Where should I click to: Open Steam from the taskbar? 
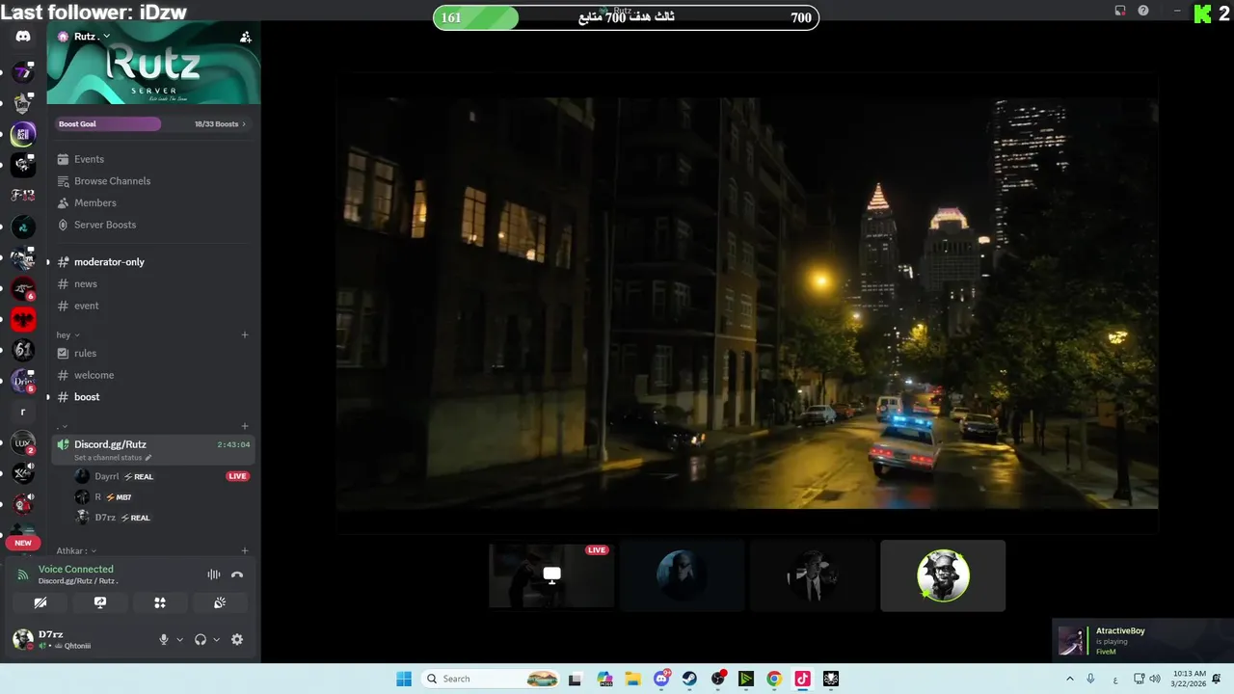pyautogui.click(x=690, y=679)
